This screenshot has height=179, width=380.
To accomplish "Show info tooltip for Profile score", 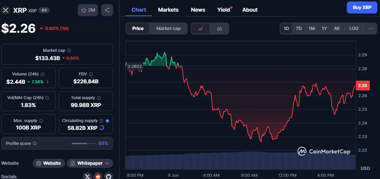I will 35,143.
